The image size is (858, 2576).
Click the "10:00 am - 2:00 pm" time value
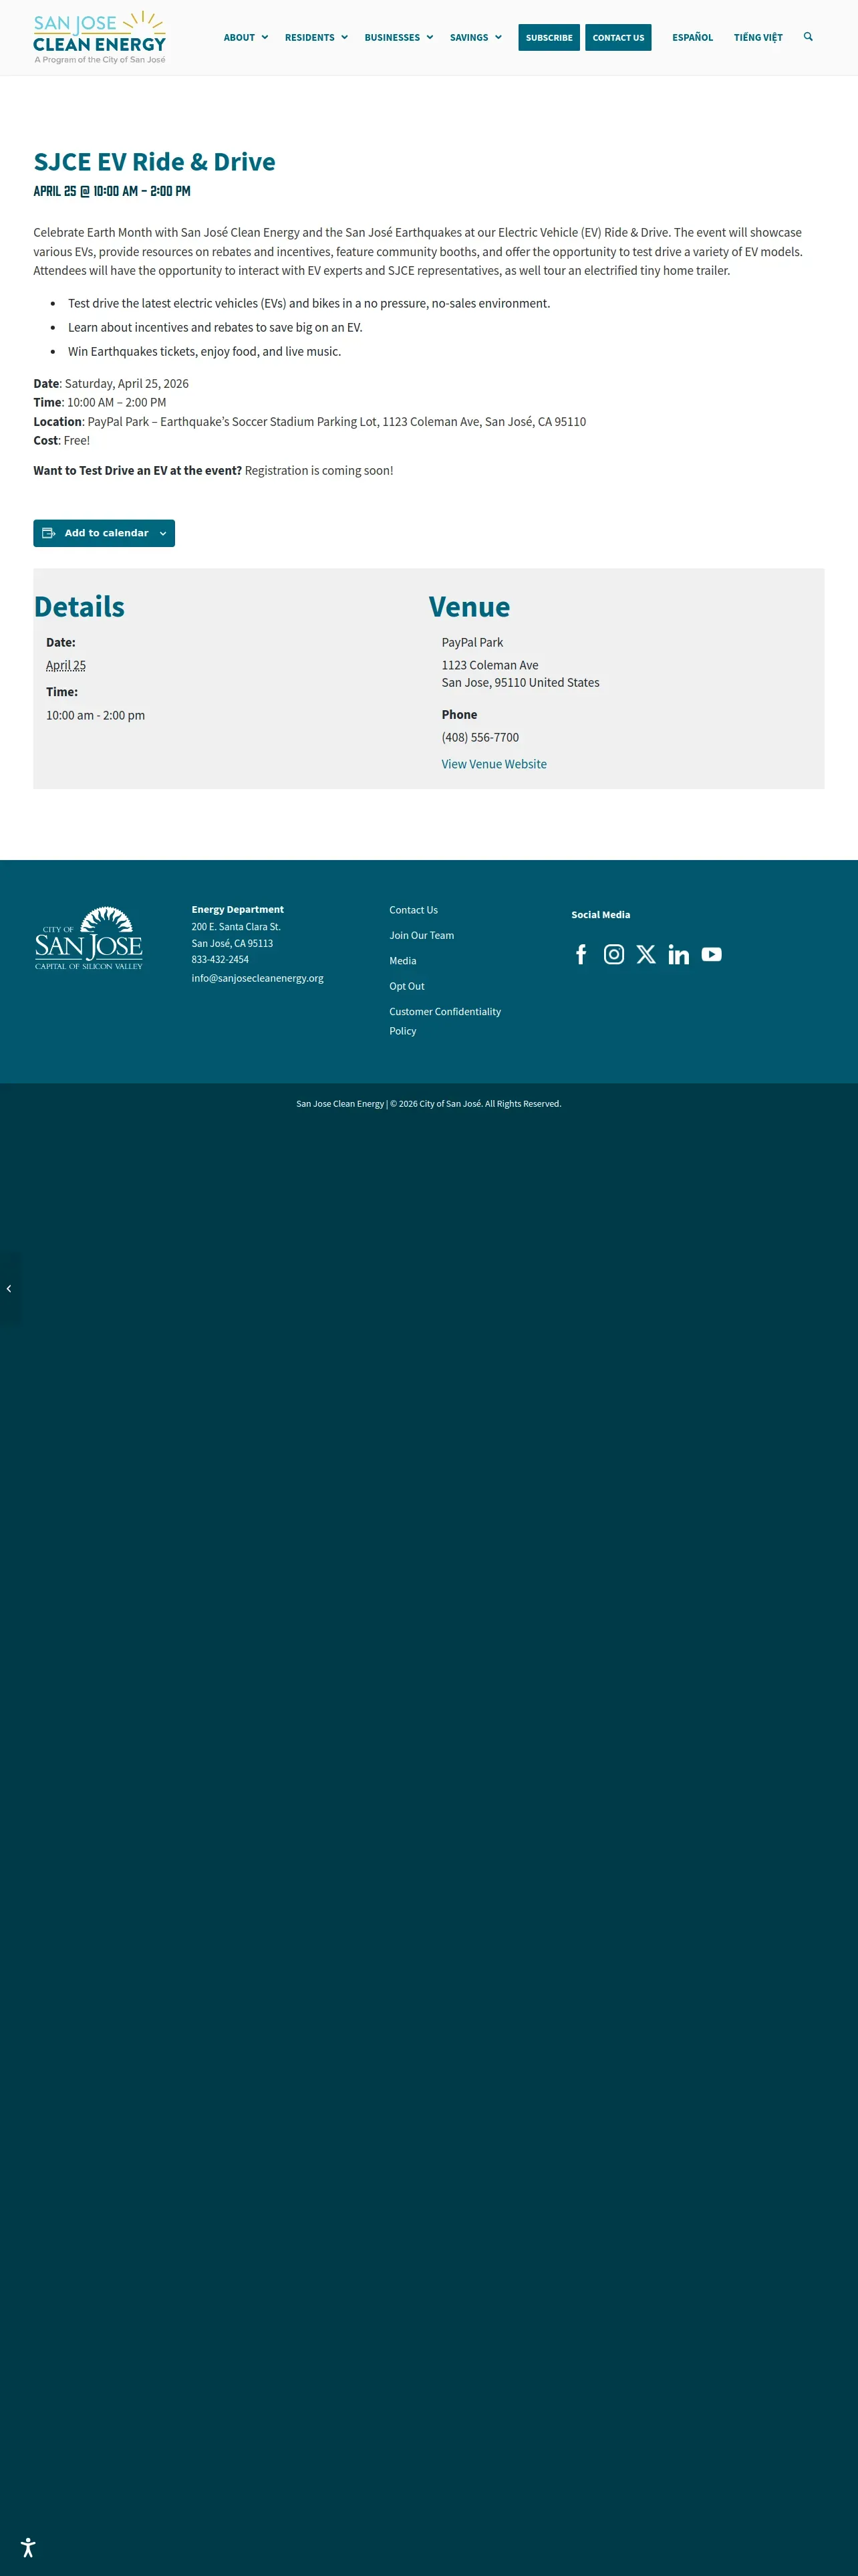click(95, 715)
